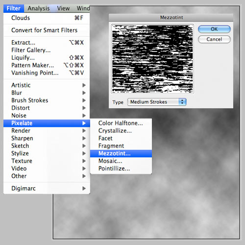Screen dimensions: 245x245
Task: Open the Extract filter
Action: click(x=47, y=43)
